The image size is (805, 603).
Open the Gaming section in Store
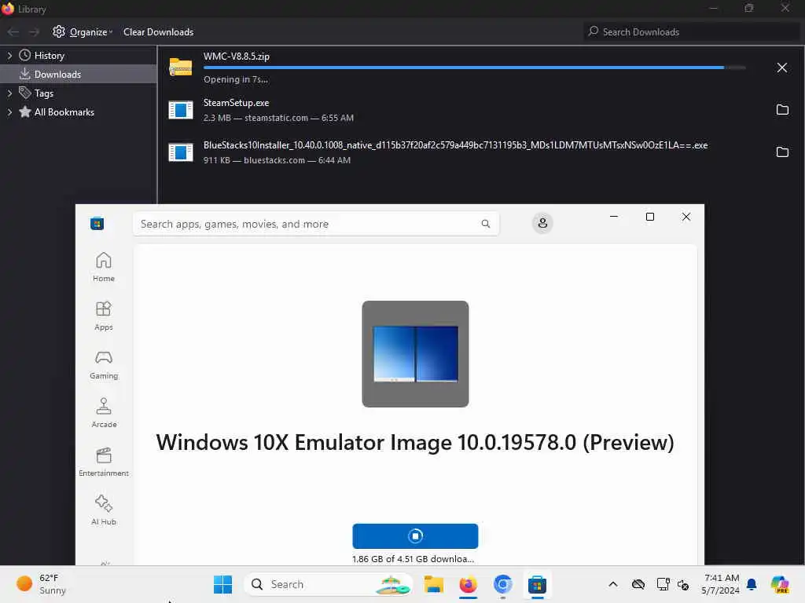(104, 364)
